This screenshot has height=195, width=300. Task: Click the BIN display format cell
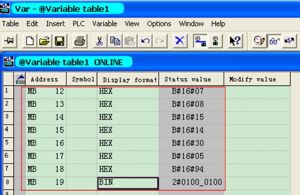click(128, 183)
